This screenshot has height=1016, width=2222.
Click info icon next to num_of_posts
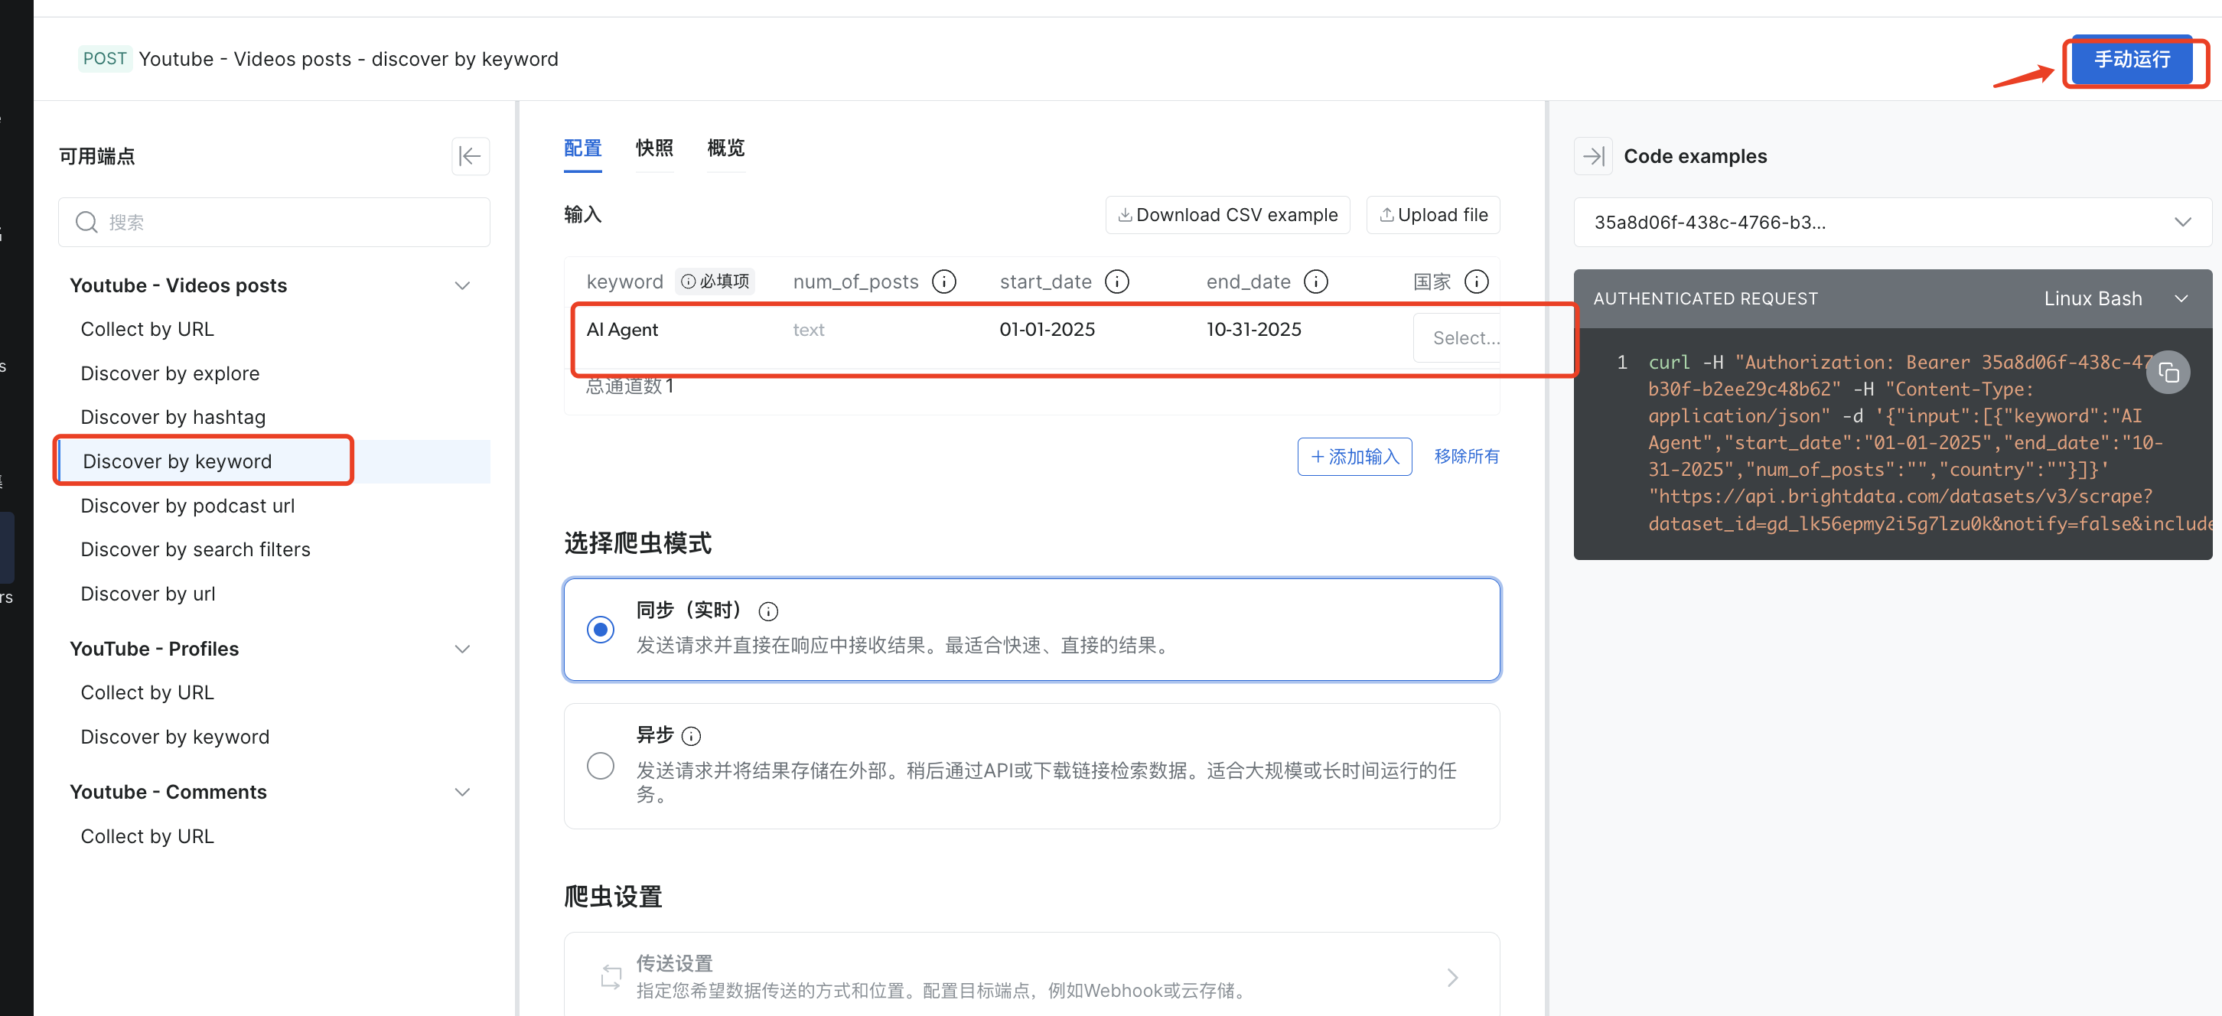[x=944, y=282]
